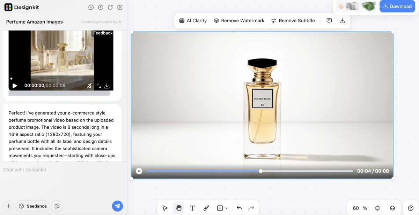Mute the generated video preview in sidebar
This screenshot has width=419, height=215.
[x=89, y=85]
